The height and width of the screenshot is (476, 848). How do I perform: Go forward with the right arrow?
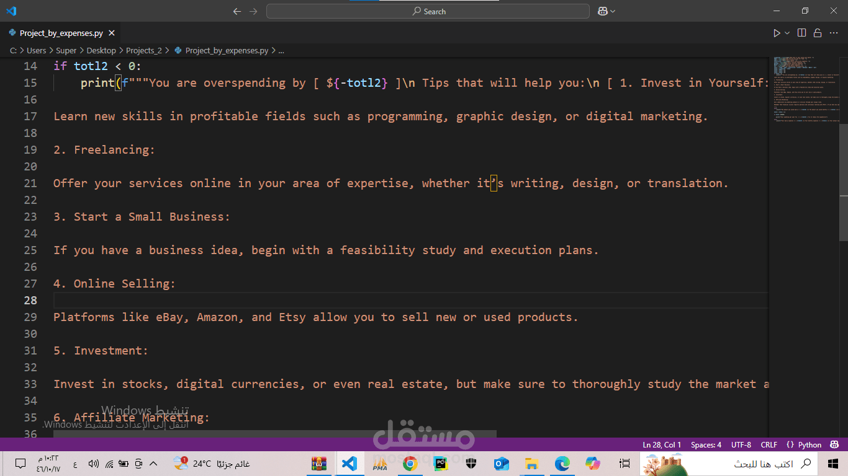tap(253, 11)
